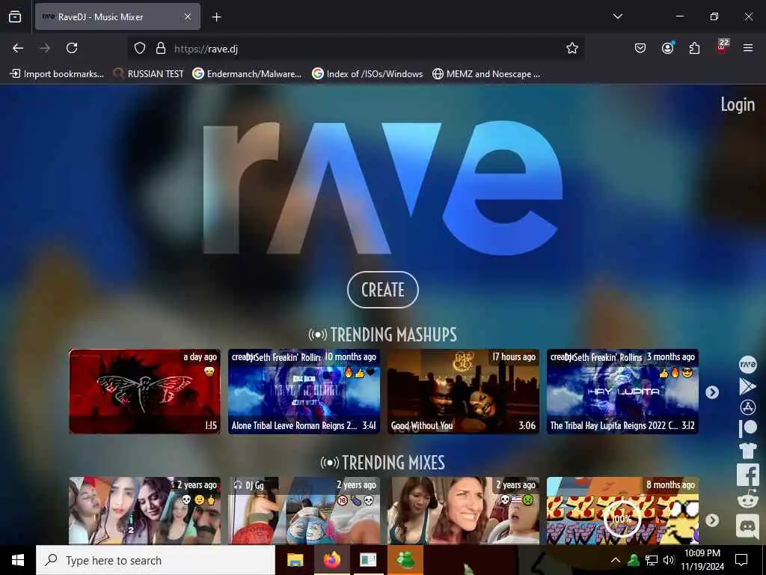The height and width of the screenshot is (575, 766).
Task: Open the news reader taskbar app
Action: tap(368, 560)
